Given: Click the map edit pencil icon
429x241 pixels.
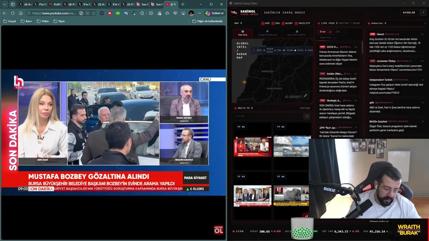Looking at the screenshot, I should click(x=305, y=95).
